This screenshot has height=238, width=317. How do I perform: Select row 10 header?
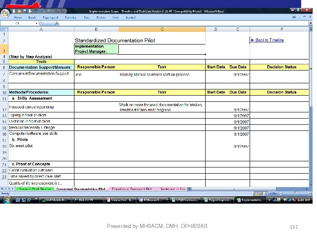tap(4, 93)
